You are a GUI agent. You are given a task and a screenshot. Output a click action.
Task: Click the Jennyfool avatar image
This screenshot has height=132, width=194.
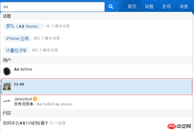tap(7, 101)
